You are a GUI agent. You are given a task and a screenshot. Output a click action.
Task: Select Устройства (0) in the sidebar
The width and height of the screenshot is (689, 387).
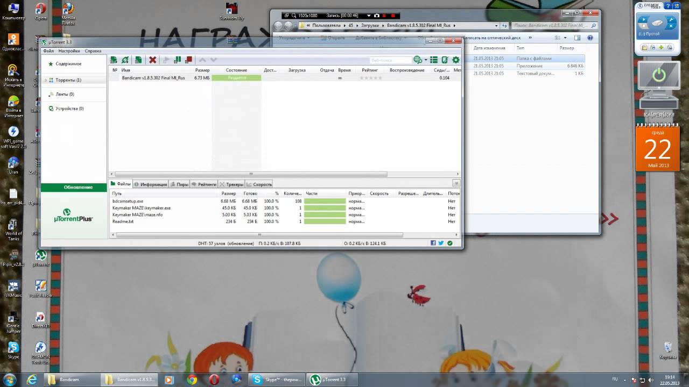69,109
